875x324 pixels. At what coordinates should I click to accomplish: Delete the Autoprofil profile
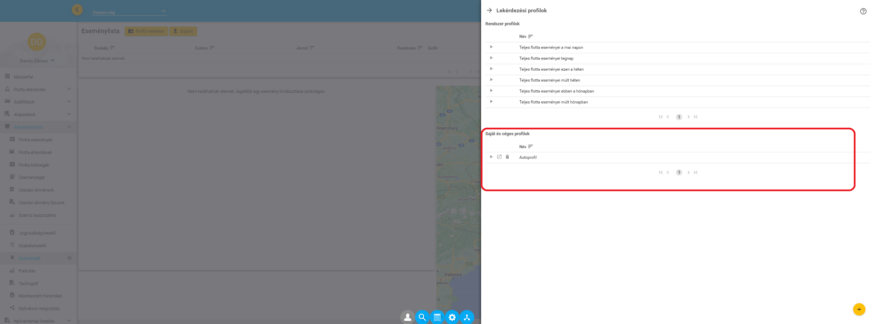coord(507,157)
